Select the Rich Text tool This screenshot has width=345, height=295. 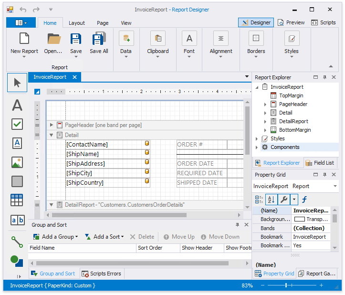click(x=17, y=143)
